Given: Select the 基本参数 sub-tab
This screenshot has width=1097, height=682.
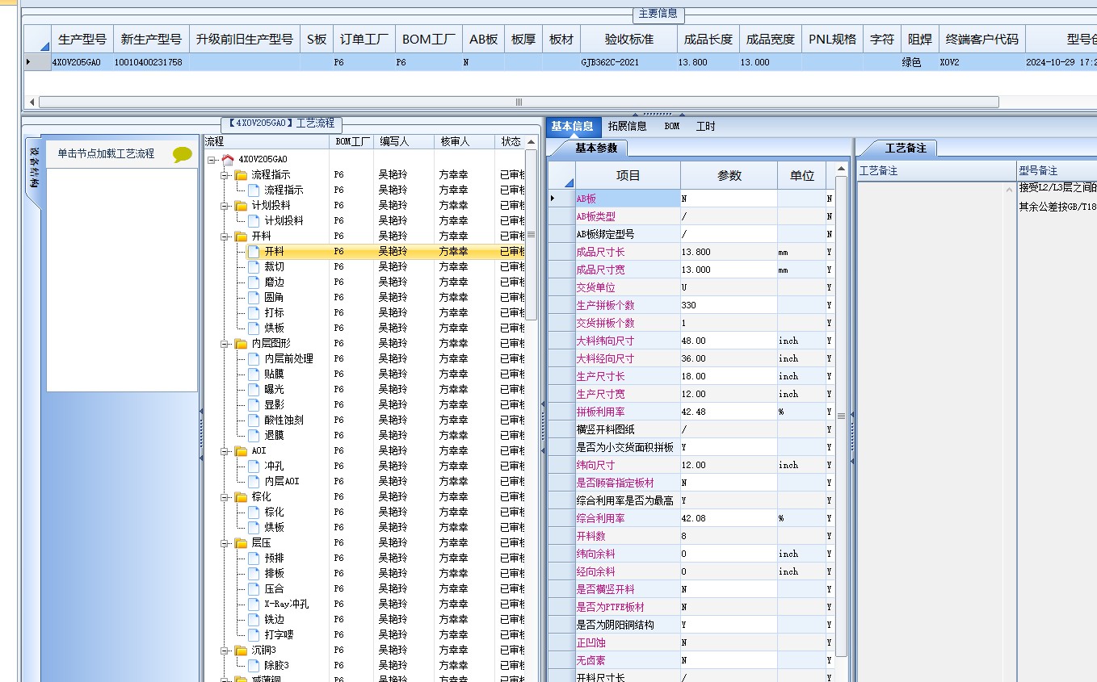Looking at the screenshot, I should (x=595, y=148).
